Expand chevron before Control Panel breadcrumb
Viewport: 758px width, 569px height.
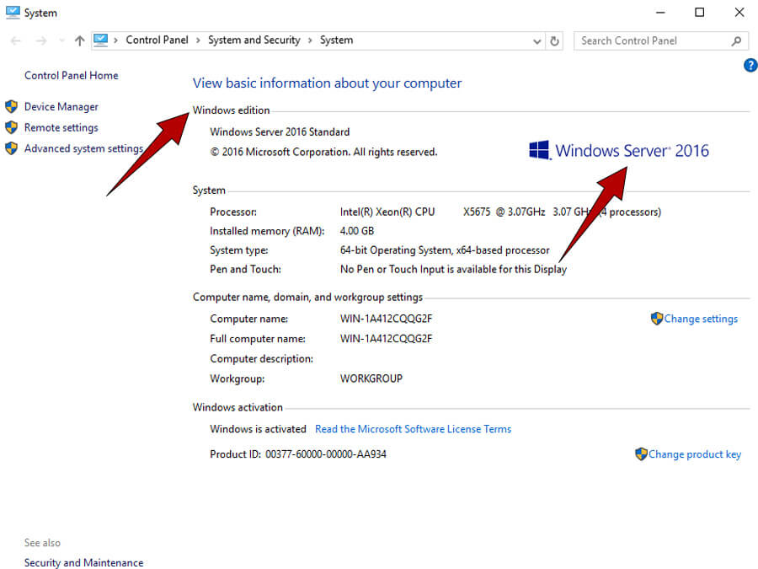click(116, 40)
